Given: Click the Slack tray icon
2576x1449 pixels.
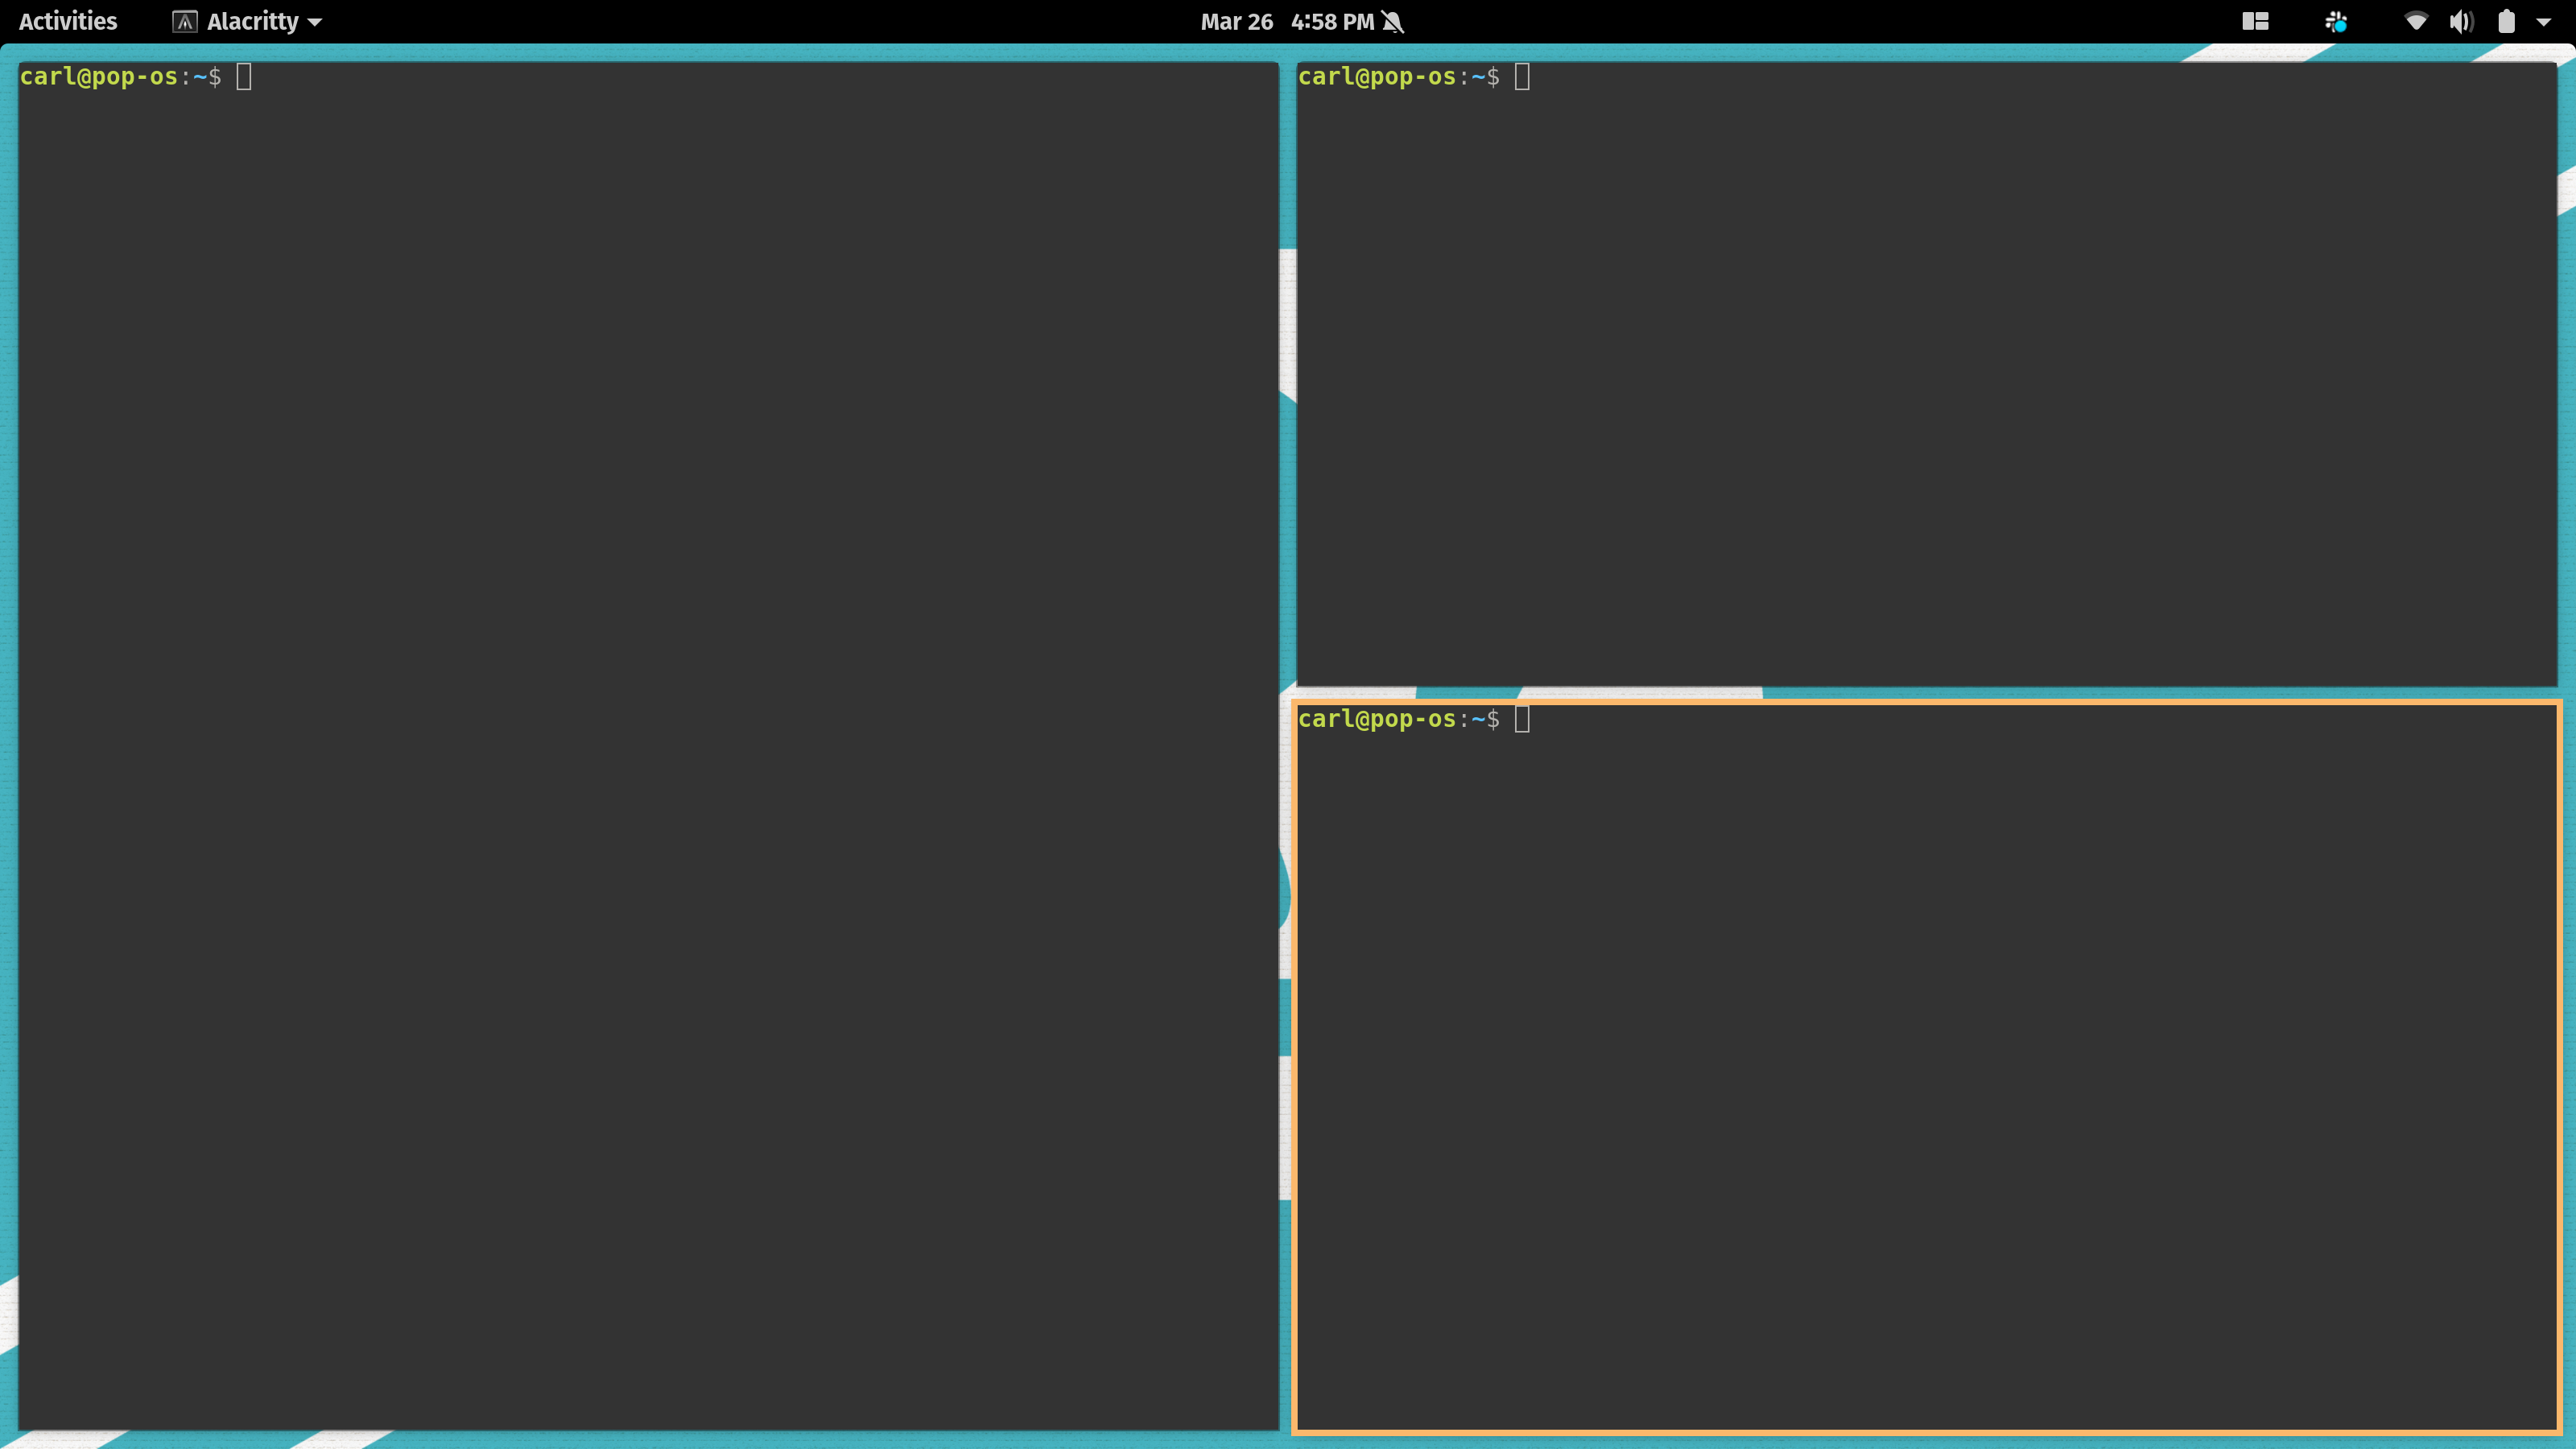Looking at the screenshot, I should tap(2336, 21).
